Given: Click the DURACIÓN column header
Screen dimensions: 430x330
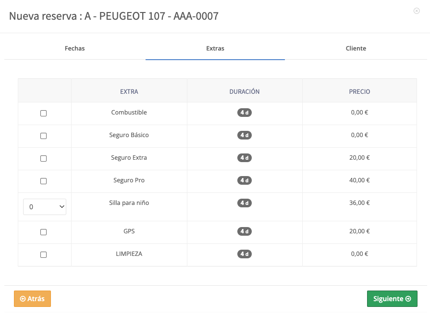Looking at the screenshot, I should [245, 91].
